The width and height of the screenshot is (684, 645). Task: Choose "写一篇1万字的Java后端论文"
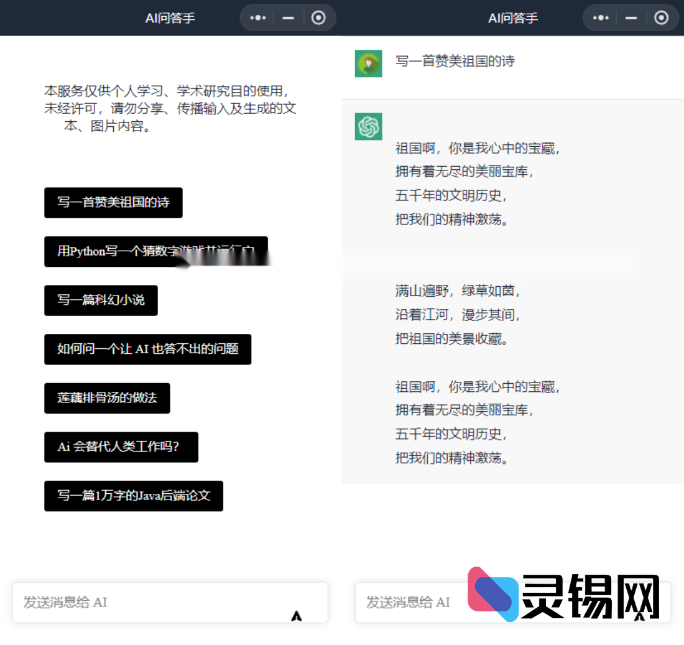point(133,496)
